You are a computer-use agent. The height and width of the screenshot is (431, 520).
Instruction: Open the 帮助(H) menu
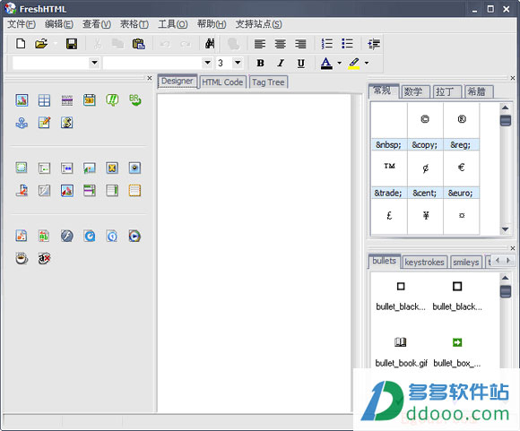pos(212,24)
